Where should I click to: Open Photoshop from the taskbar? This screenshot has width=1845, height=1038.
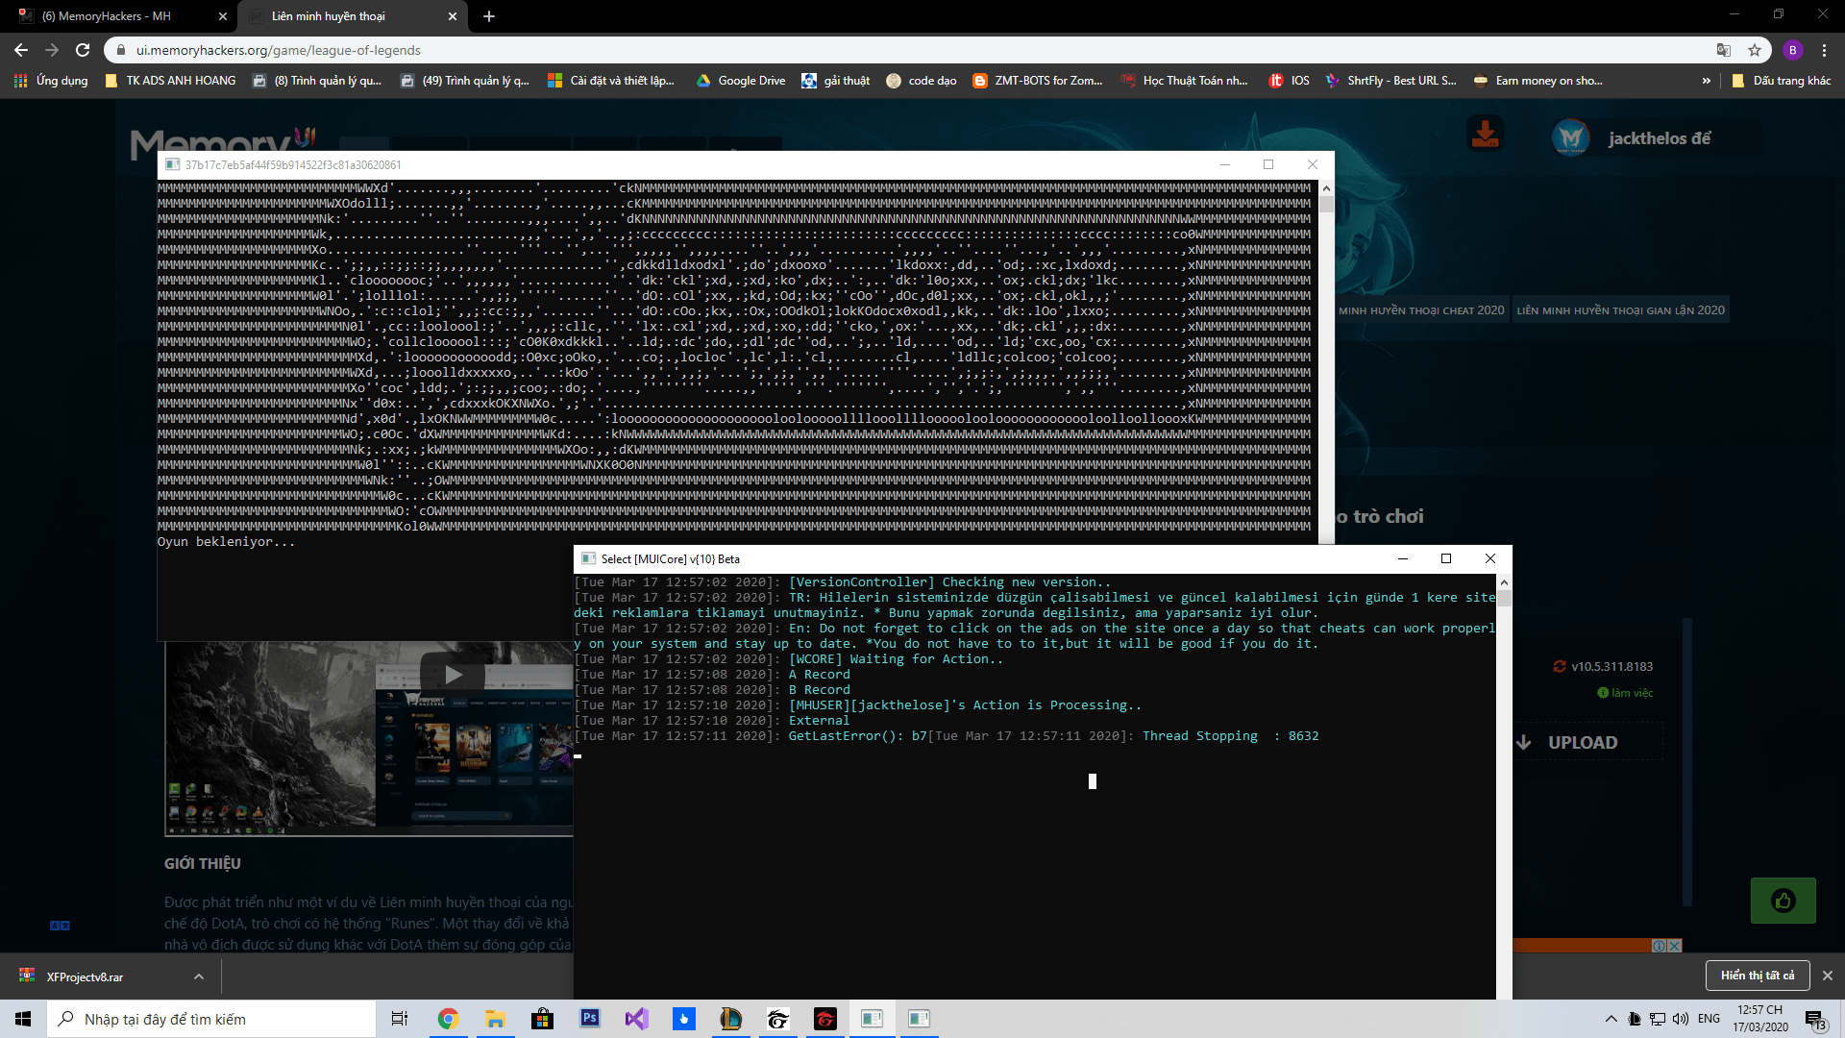[589, 1019]
